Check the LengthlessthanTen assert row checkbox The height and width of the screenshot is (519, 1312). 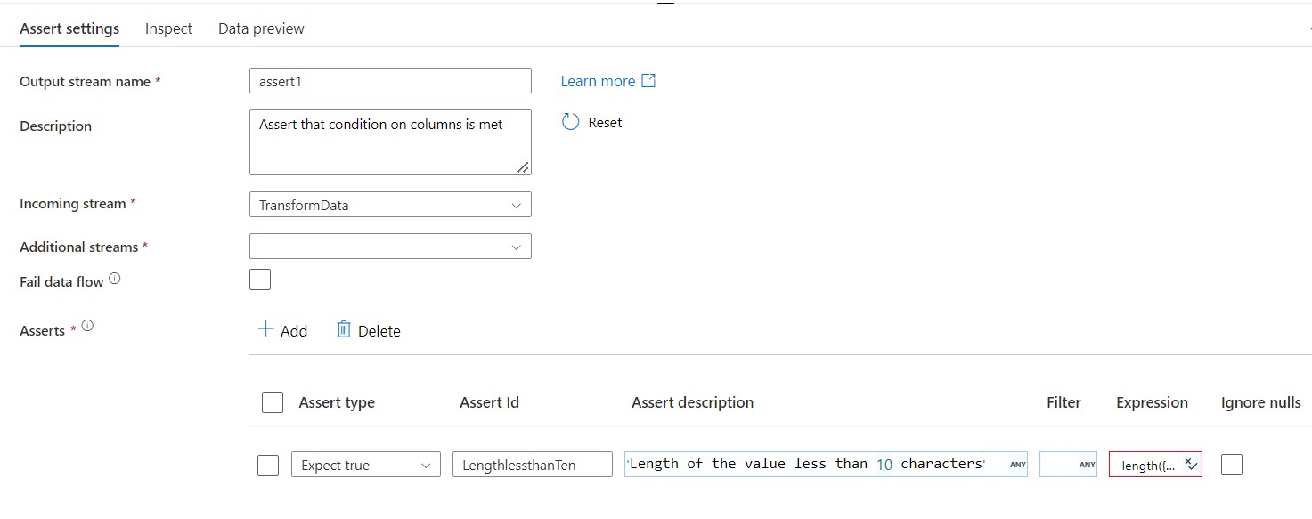click(x=268, y=464)
